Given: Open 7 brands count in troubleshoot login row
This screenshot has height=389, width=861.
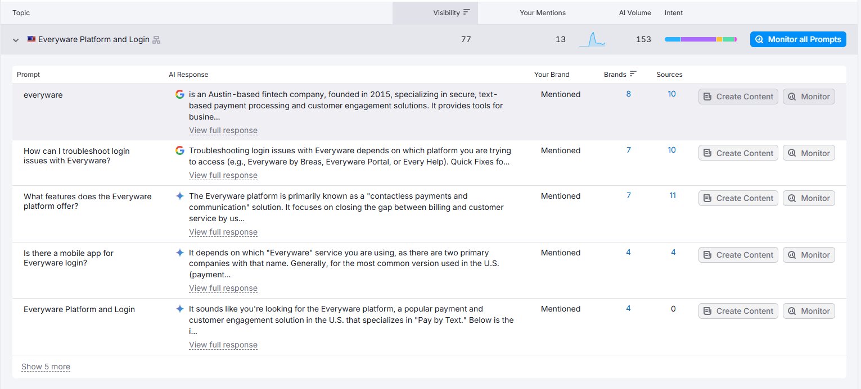Looking at the screenshot, I should [x=629, y=150].
